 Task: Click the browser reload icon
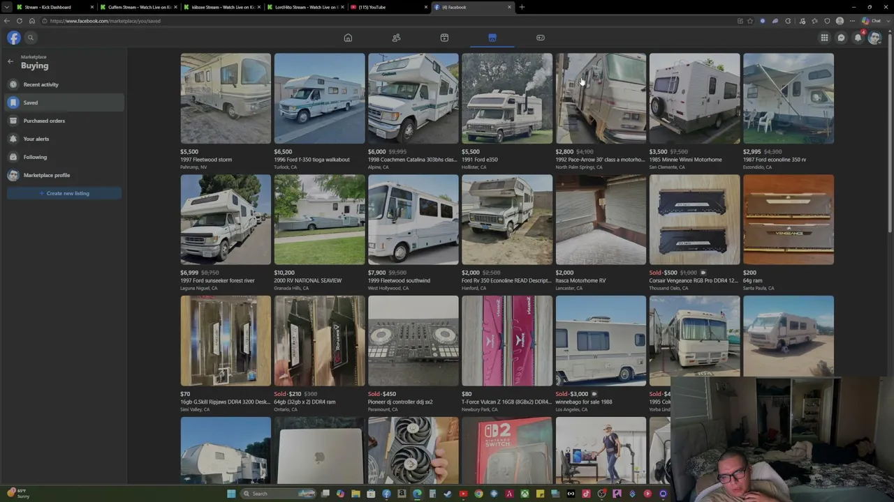click(20, 21)
